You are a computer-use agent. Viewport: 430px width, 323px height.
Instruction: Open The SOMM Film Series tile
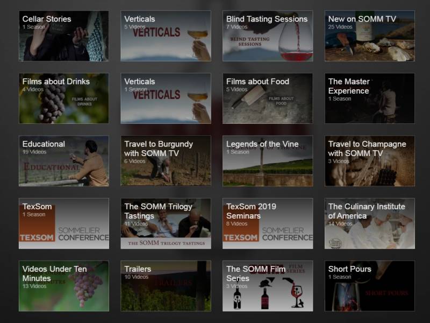(x=268, y=286)
